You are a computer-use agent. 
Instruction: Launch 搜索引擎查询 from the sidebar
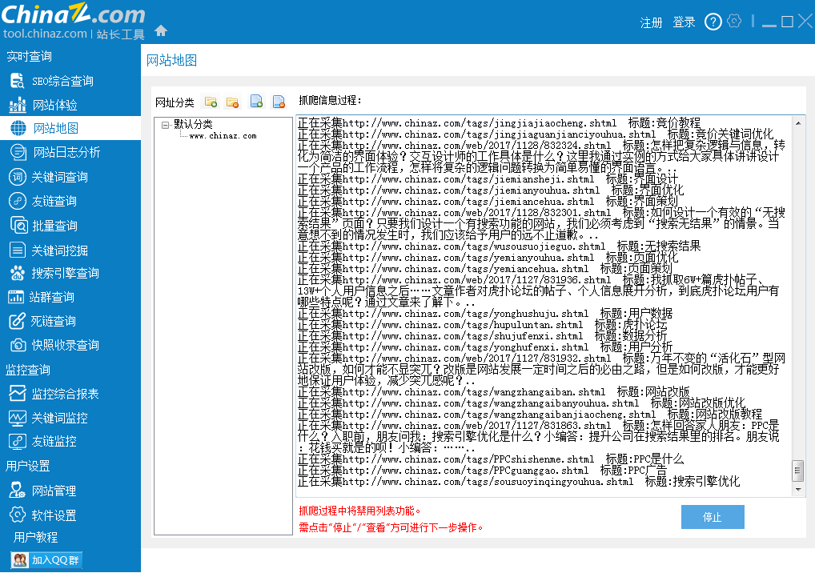point(54,273)
